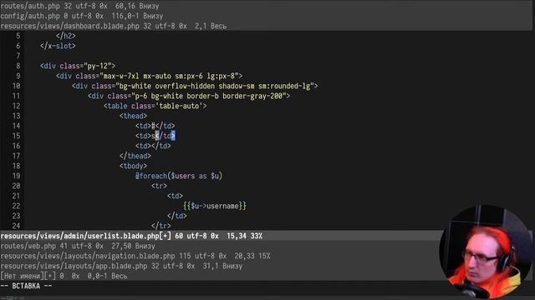The image size is (535, 300).
Task: Click line number 7 in the gutter
Action: 18,56
